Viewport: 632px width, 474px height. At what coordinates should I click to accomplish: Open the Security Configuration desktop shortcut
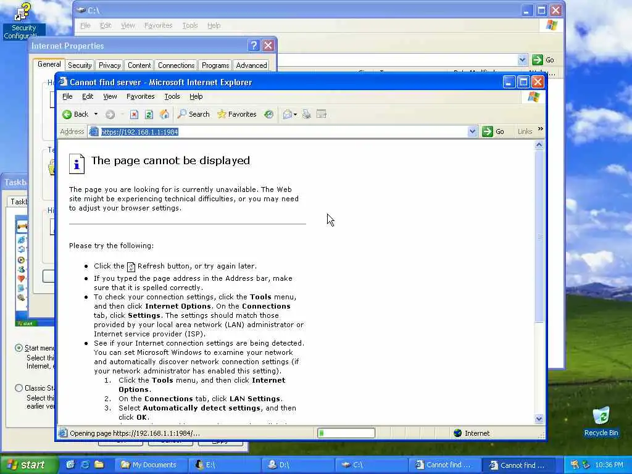pyautogui.click(x=23, y=21)
